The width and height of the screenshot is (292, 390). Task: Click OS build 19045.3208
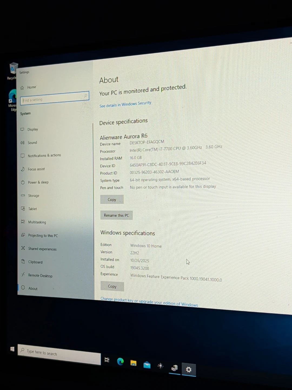140,268
